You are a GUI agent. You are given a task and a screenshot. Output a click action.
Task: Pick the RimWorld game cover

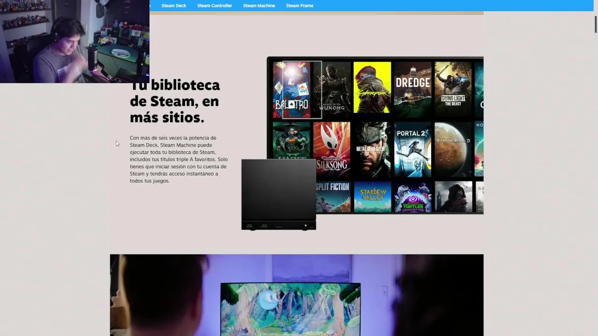coord(453,150)
